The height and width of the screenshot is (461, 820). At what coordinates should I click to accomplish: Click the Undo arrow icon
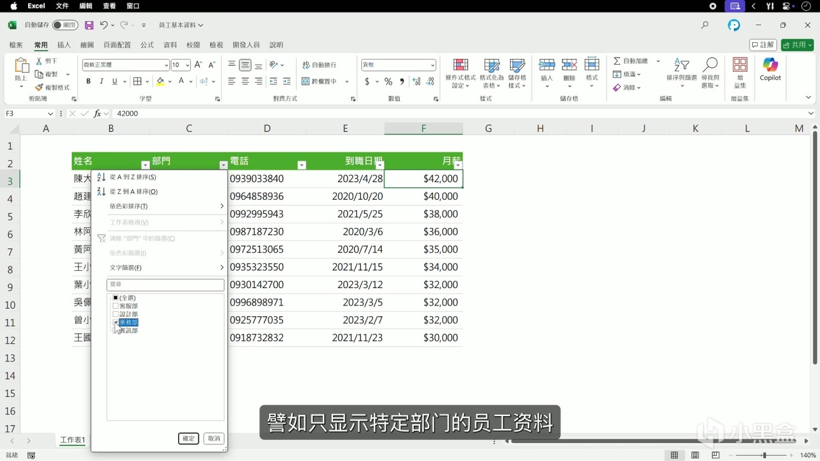tap(103, 25)
